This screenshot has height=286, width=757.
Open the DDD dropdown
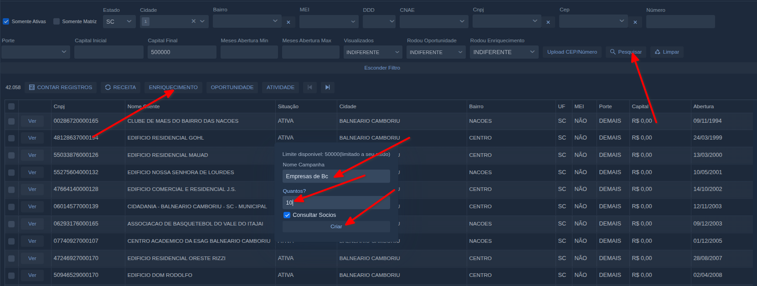click(379, 21)
